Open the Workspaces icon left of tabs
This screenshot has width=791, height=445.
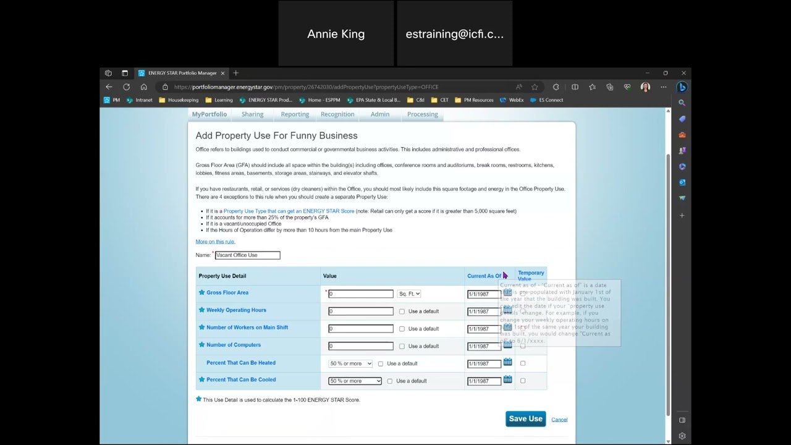point(108,73)
